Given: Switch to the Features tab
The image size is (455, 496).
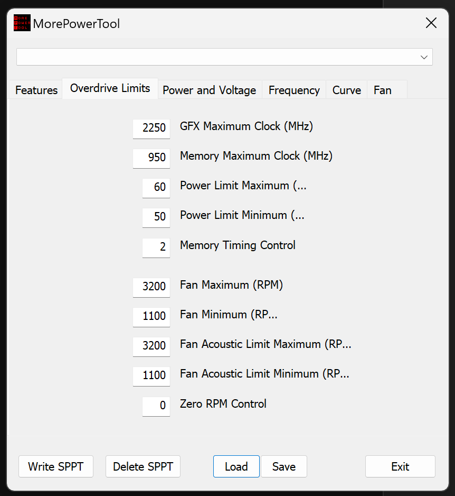Looking at the screenshot, I should (x=36, y=90).
